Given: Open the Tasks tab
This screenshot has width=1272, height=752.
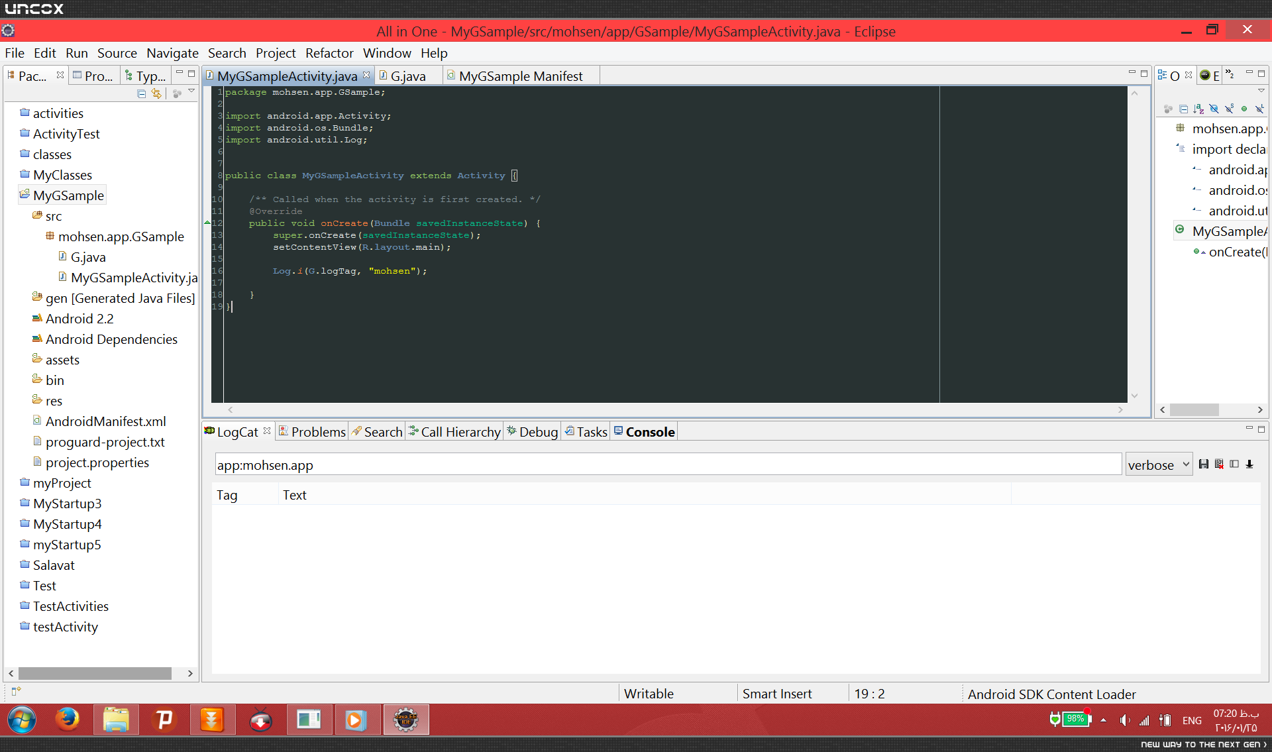Looking at the screenshot, I should coord(586,432).
